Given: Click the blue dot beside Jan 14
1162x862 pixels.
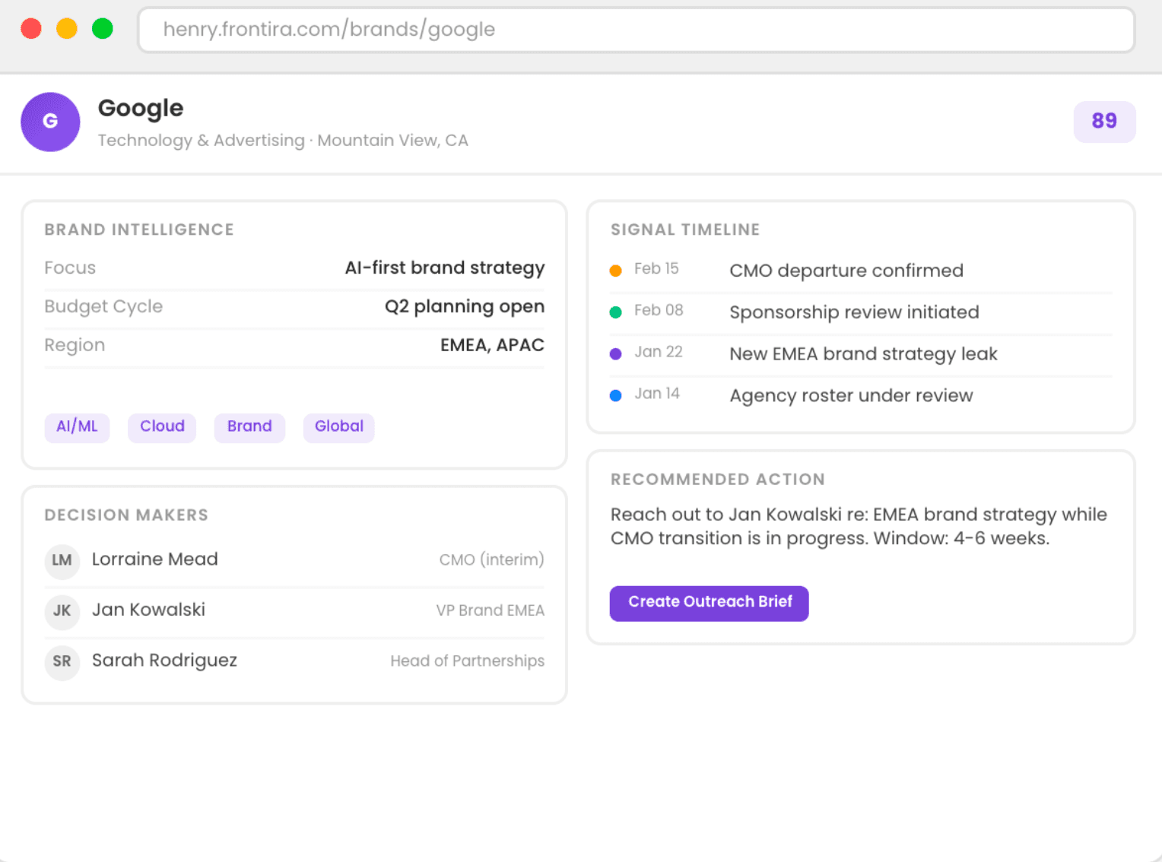Looking at the screenshot, I should click(616, 396).
